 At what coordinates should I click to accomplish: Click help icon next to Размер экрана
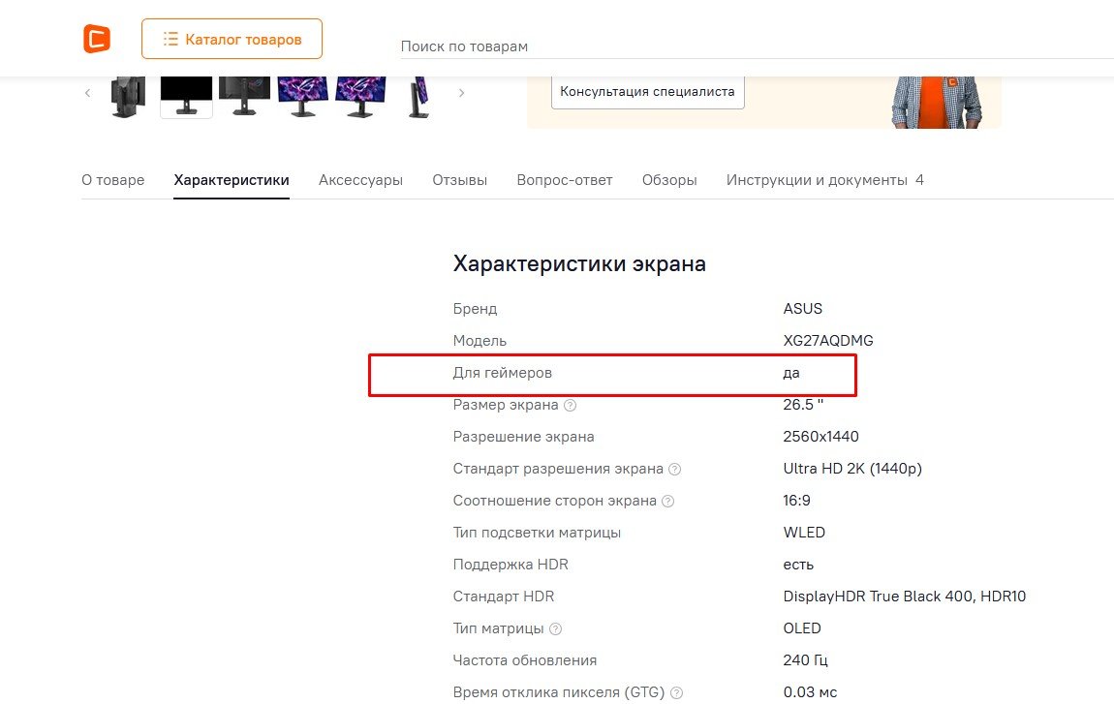tap(570, 406)
